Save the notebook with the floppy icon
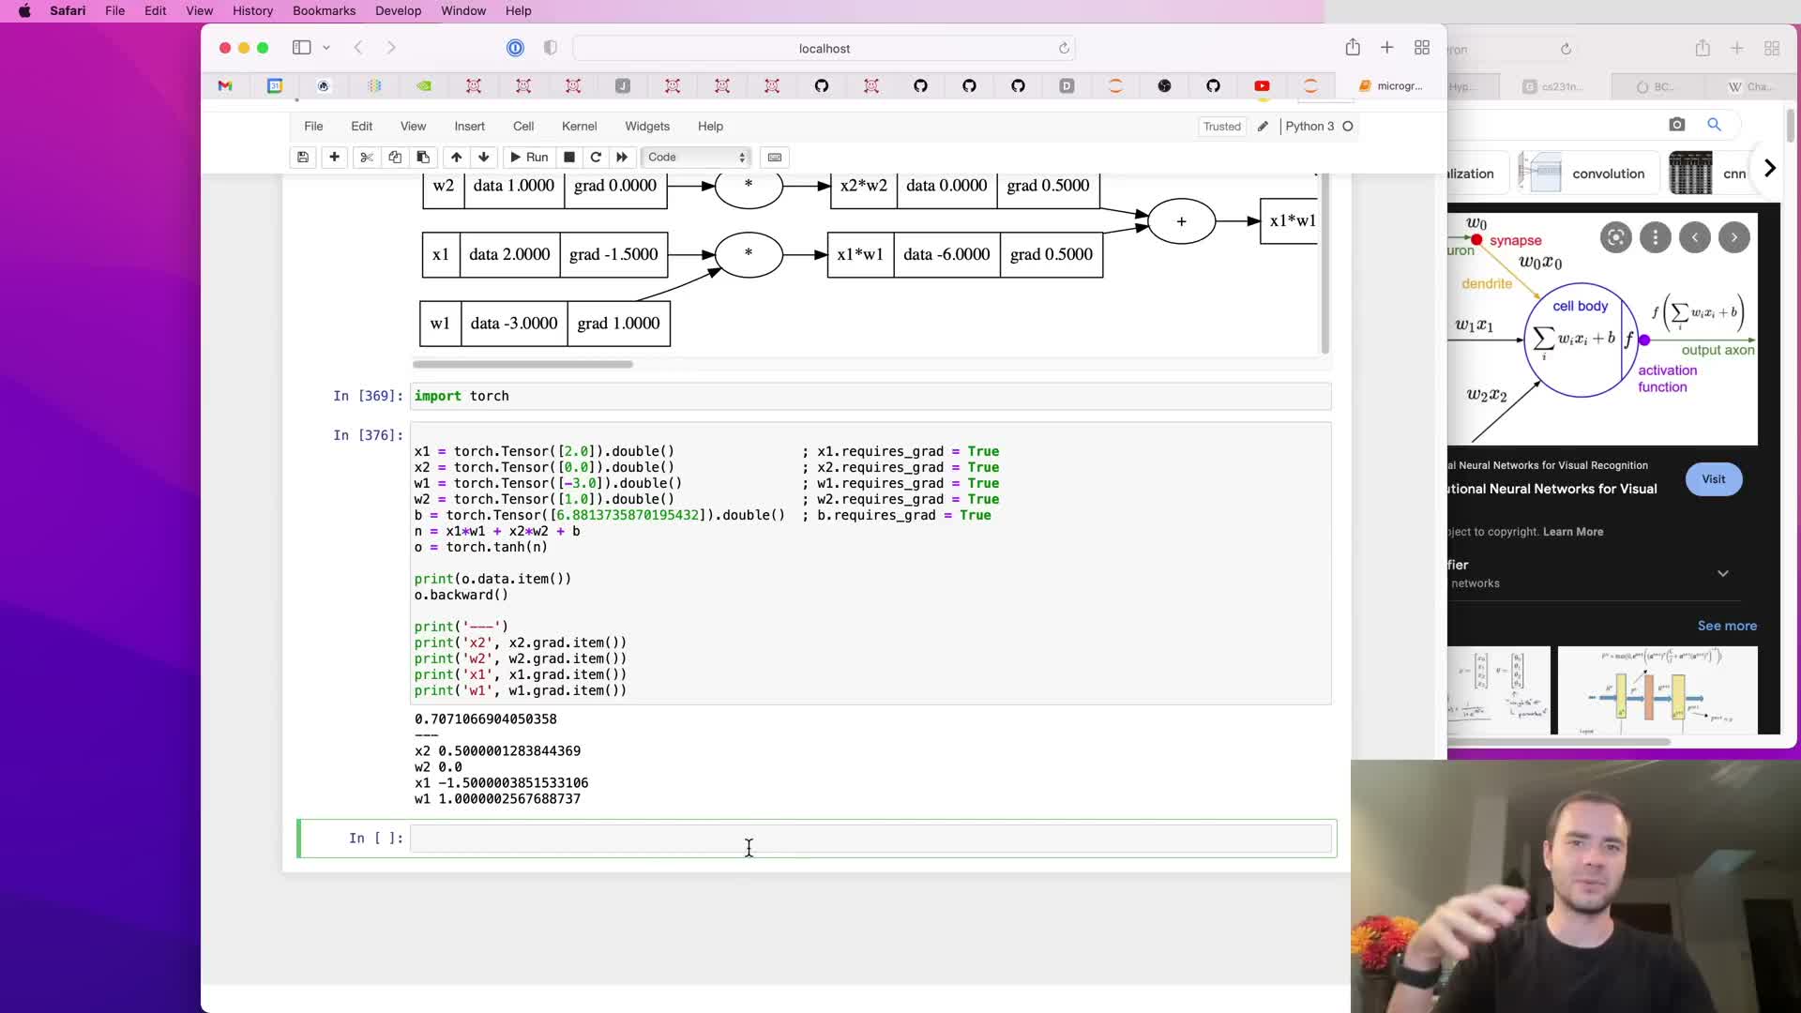 [303, 157]
